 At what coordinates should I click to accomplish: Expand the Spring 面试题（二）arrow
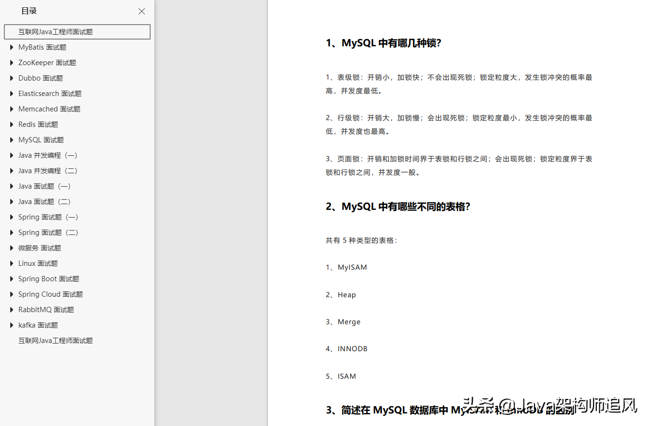(x=12, y=233)
